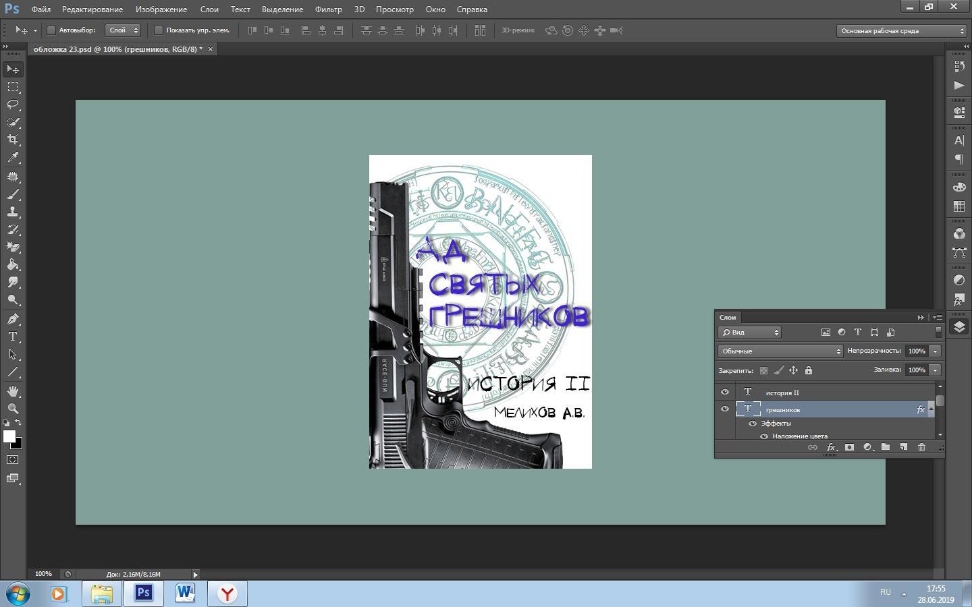
Task: Open the Фильтр menu
Action: [x=328, y=9]
